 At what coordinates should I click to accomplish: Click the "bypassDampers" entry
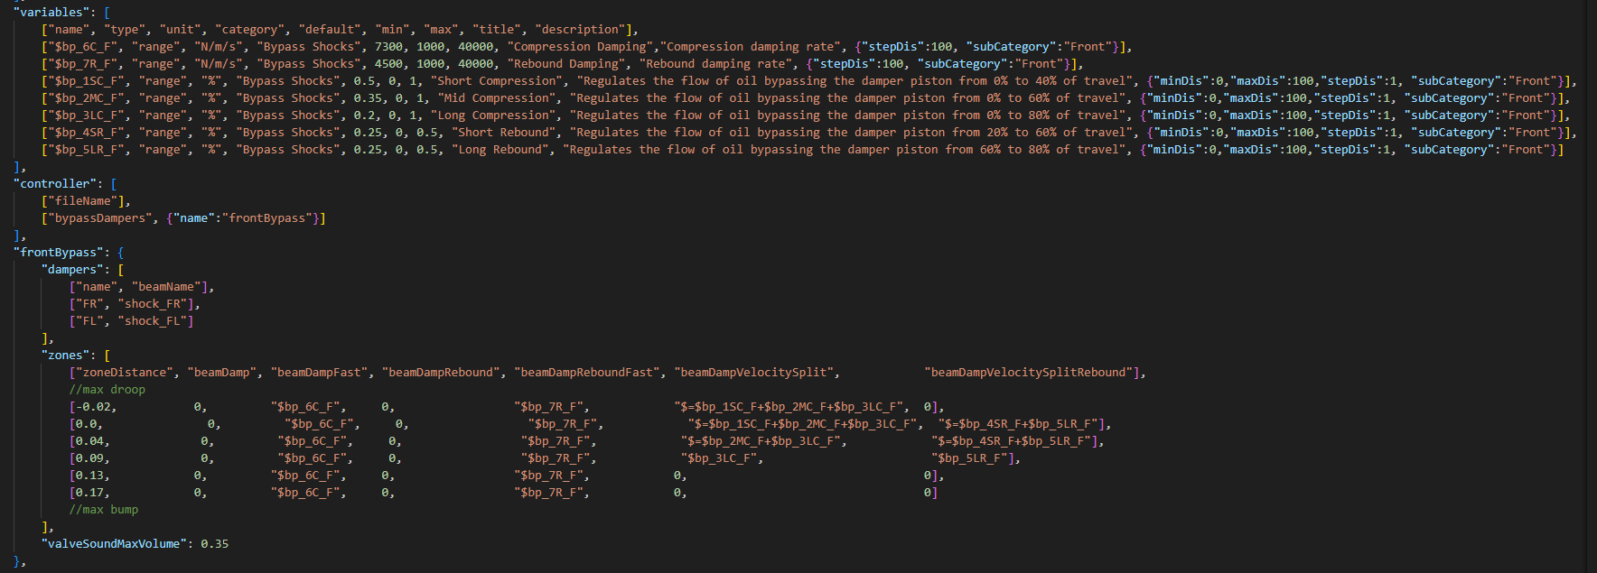coord(100,217)
